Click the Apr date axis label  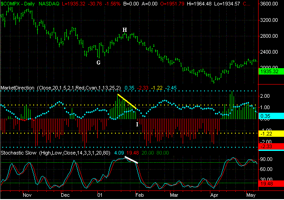click(x=214, y=195)
